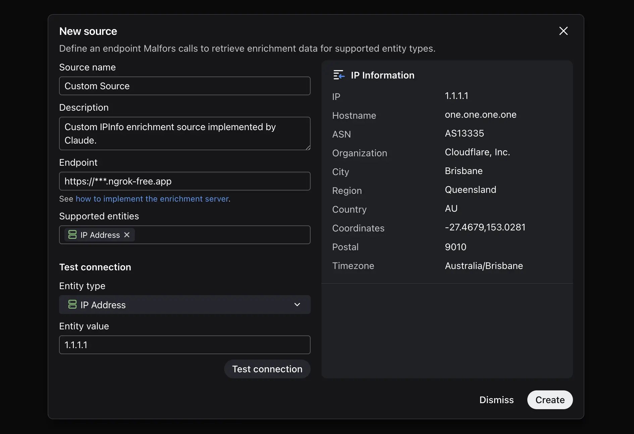Viewport: 634px width, 434px height.
Task: Select the Hostname value one.one.one.one
Action: (x=480, y=115)
